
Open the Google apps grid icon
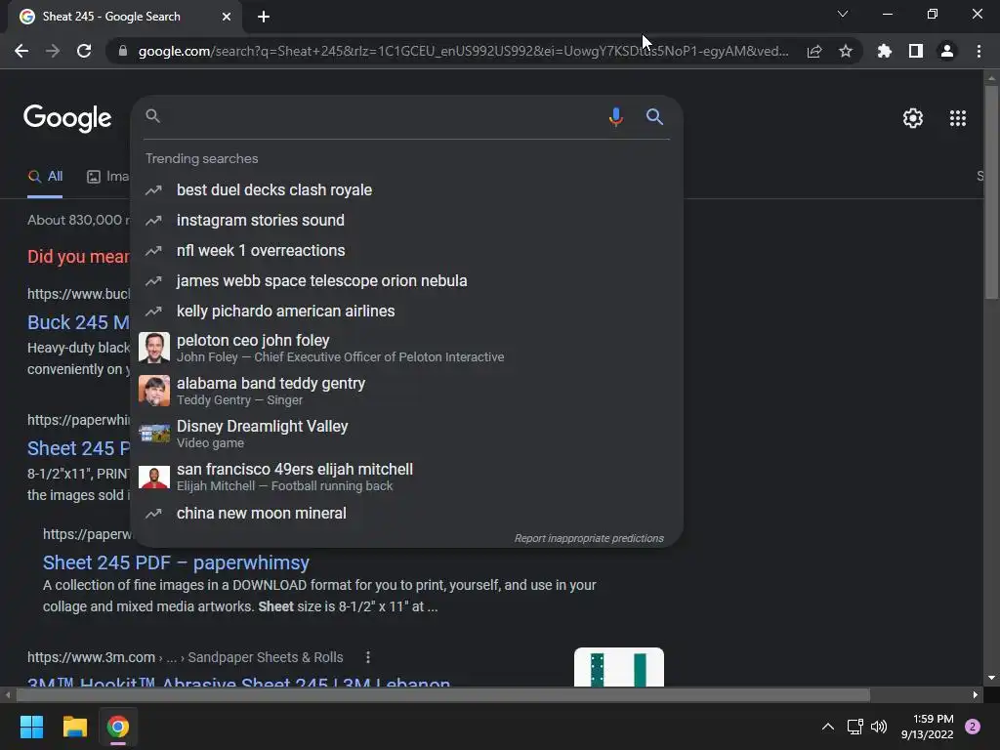957,118
